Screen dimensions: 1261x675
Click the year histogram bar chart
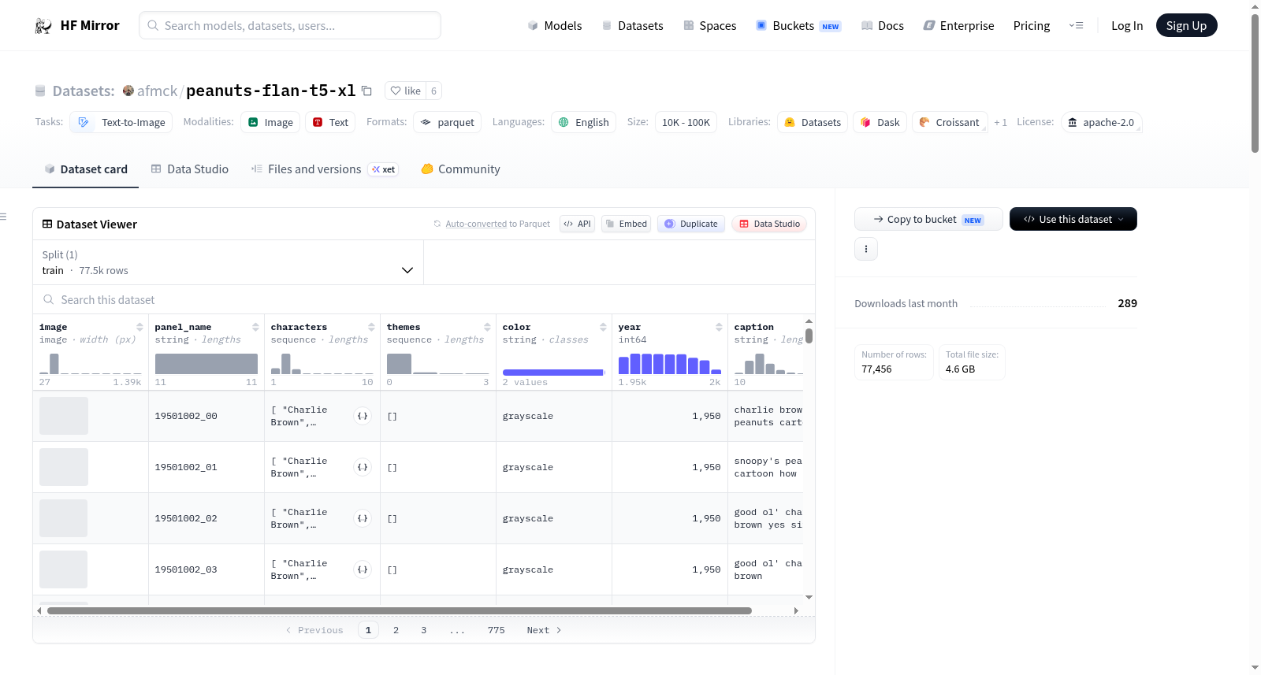click(670, 363)
